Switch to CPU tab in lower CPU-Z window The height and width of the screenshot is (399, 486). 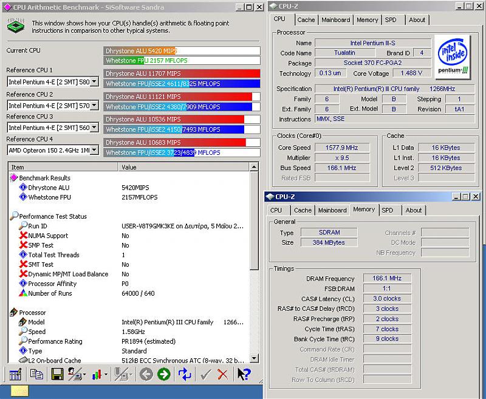[x=276, y=210]
